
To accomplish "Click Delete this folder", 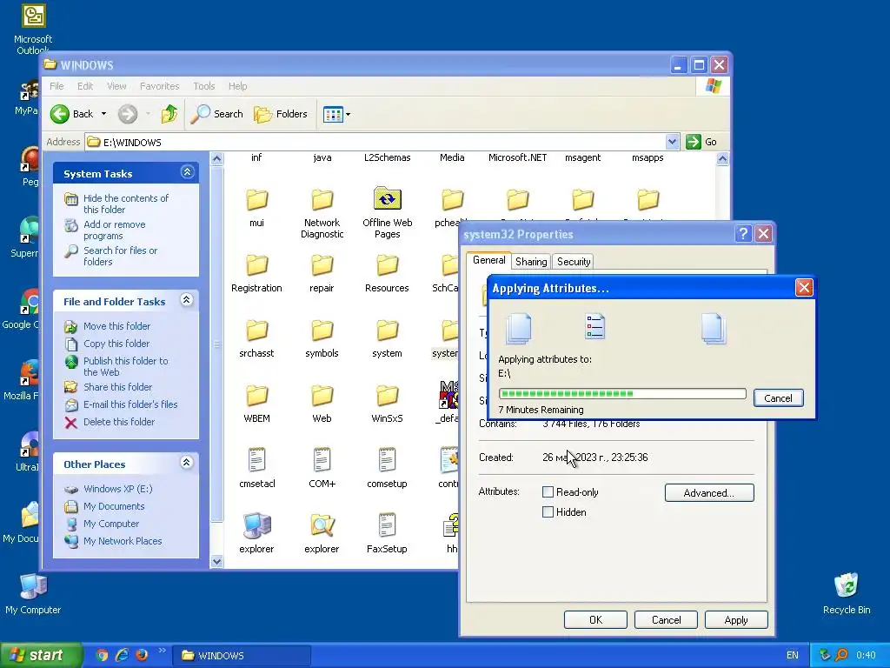I will (x=118, y=422).
